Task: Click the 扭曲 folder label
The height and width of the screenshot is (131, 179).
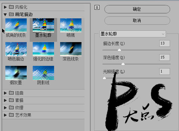Action: (19, 93)
